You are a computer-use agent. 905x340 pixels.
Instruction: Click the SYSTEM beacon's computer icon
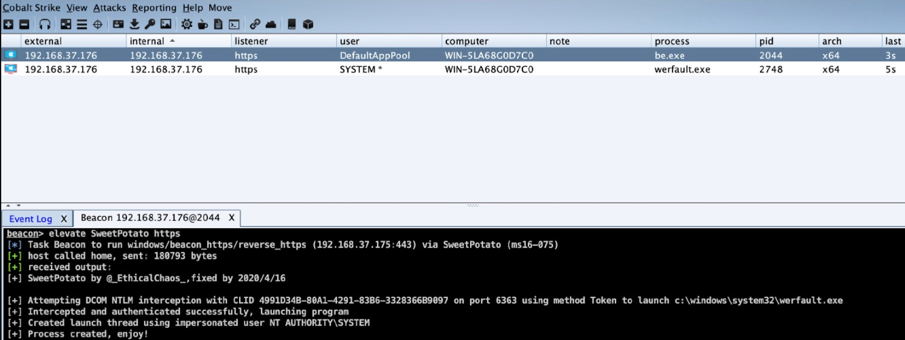[x=10, y=69]
